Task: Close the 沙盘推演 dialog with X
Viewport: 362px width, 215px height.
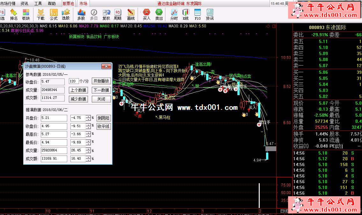Action: pyautogui.click(x=106, y=66)
